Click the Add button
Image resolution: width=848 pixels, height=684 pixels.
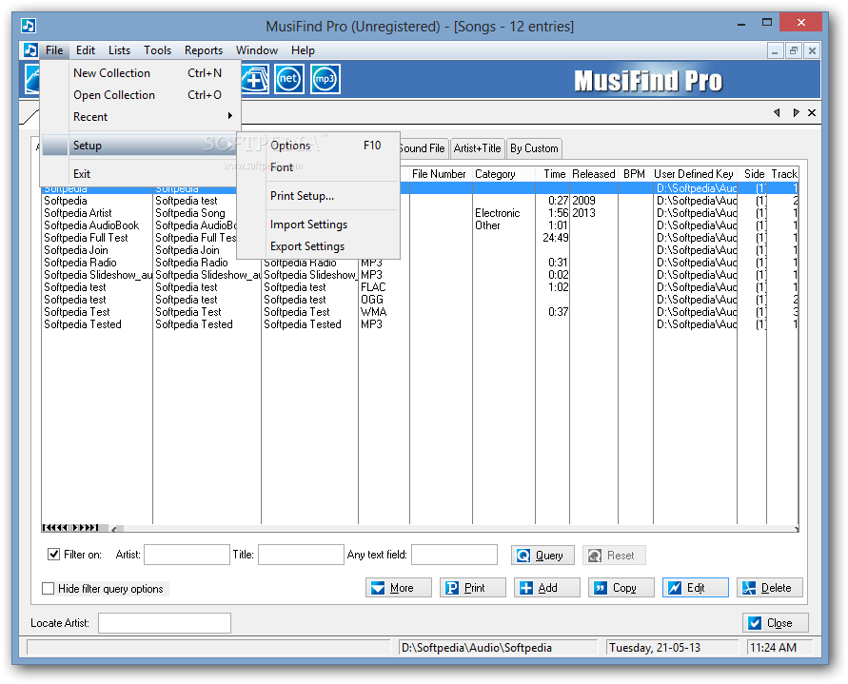546,588
